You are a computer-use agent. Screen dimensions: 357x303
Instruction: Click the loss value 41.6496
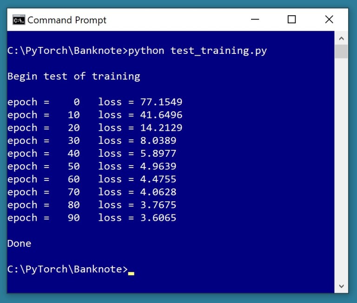161,115
